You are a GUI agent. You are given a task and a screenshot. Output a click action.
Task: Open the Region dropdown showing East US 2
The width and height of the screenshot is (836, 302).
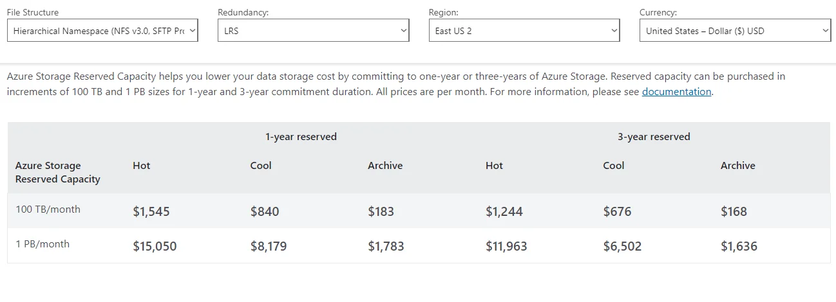(524, 31)
